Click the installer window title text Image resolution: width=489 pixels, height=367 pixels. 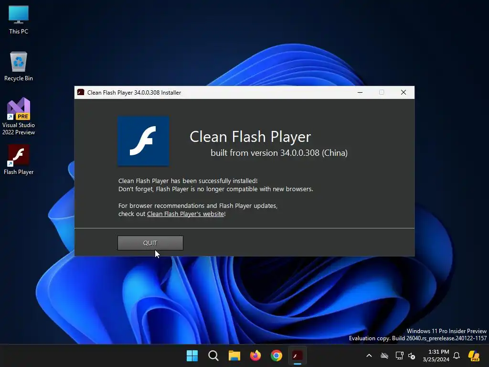[134, 93]
